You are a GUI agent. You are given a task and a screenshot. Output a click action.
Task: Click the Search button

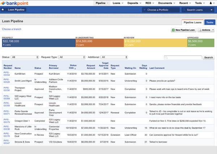click(x=208, y=57)
